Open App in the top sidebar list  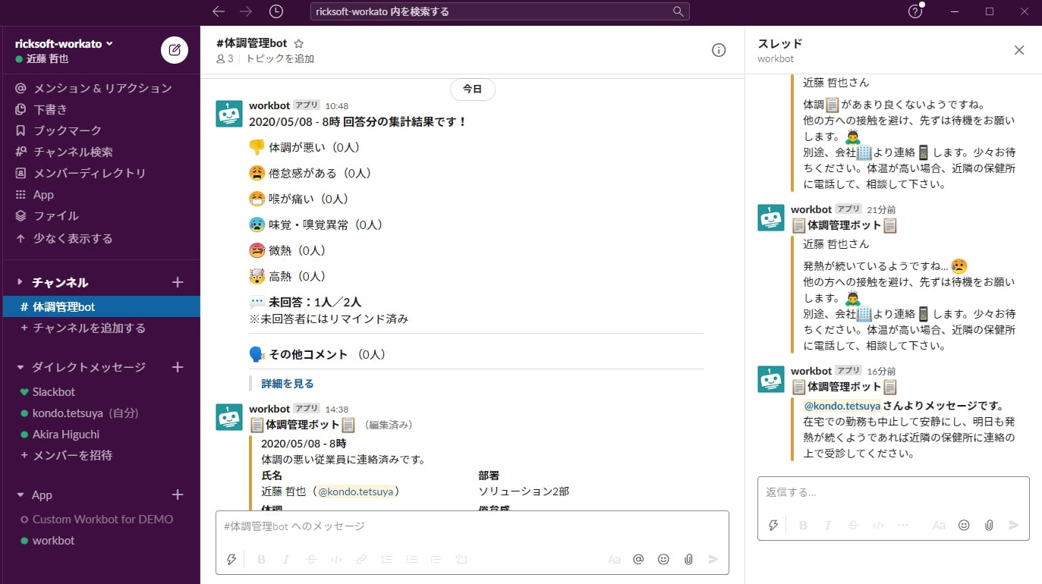click(x=100, y=195)
